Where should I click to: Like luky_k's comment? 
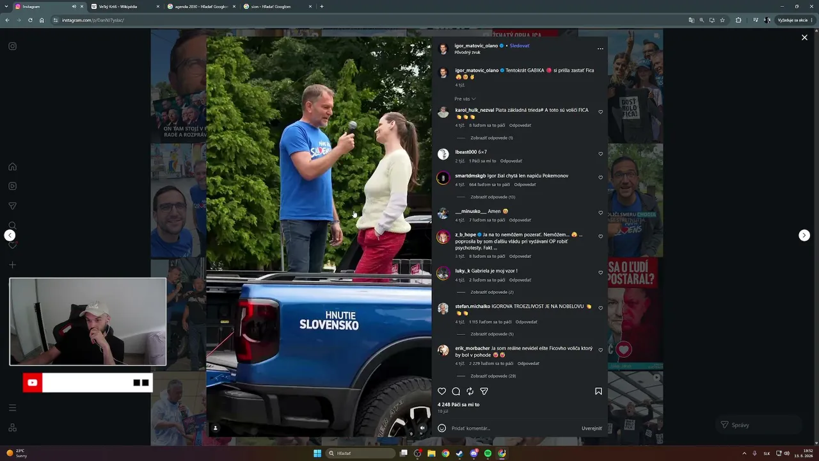coord(600,273)
